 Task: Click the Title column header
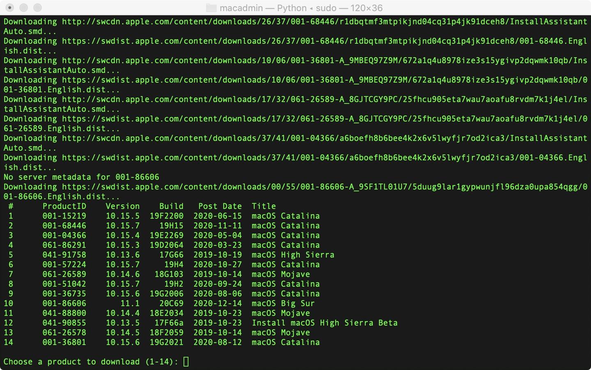coord(263,206)
